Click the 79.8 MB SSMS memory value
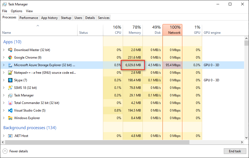This screenshot has height=158, width=249. (x=135, y=88)
